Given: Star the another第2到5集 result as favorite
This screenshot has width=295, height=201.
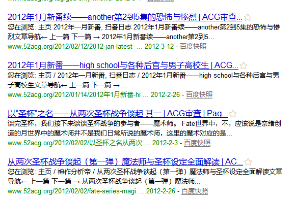Looking at the screenshot, I should point(248,17).
